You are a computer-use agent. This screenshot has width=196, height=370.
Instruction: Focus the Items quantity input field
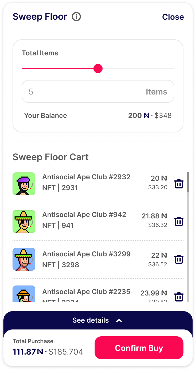(85, 92)
